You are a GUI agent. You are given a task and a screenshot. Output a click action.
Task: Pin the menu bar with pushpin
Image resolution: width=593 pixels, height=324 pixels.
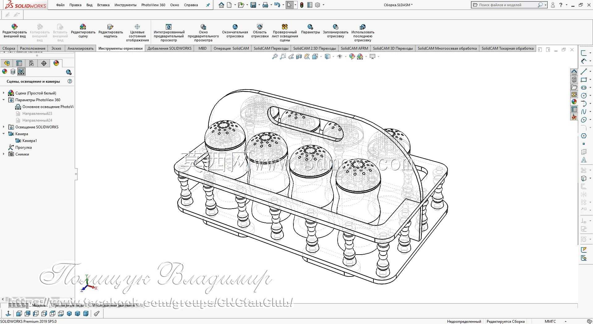(x=208, y=5)
